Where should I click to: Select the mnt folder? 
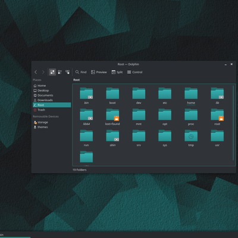pos(139,117)
